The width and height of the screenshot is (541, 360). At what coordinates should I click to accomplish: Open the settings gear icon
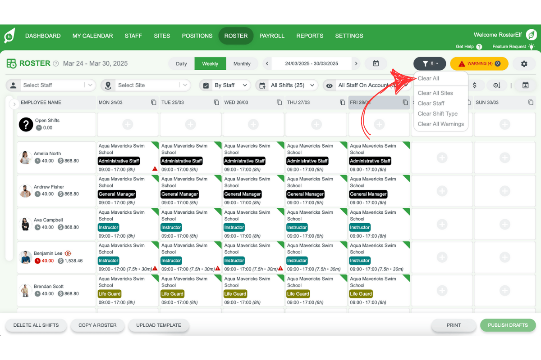point(524,63)
